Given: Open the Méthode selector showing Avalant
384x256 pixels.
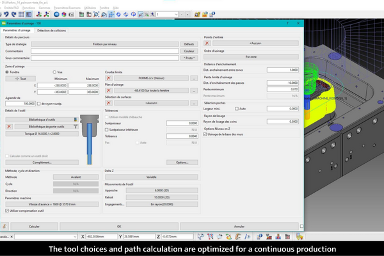Looking at the screenshot, I should [76, 177].
